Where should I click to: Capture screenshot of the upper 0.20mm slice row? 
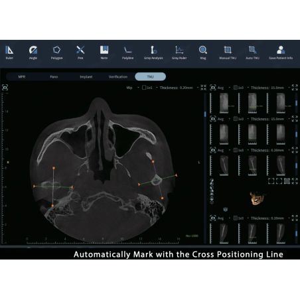click(x=213, y=150)
